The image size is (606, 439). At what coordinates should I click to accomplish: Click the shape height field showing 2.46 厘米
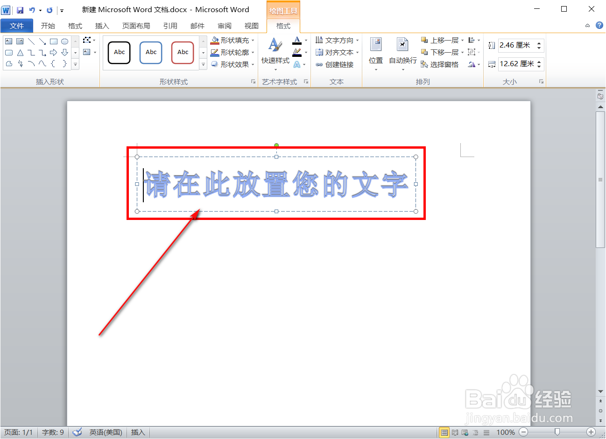click(x=518, y=45)
